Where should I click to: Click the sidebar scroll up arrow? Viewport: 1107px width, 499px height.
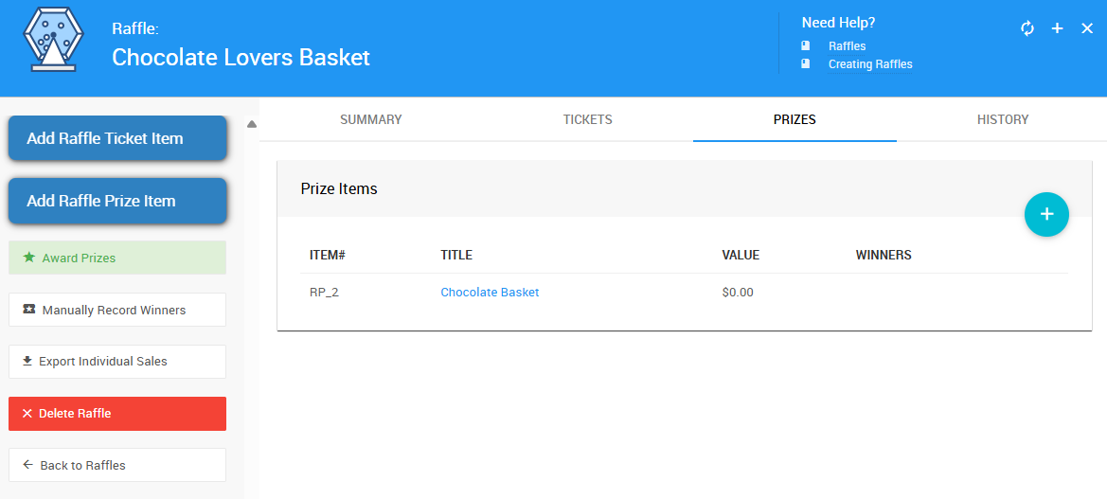[x=252, y=124]
